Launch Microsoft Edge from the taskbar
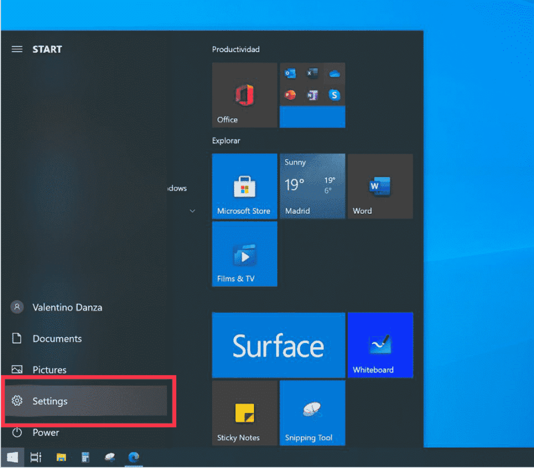Screen dimensions: 534x468 pos(134,457)
